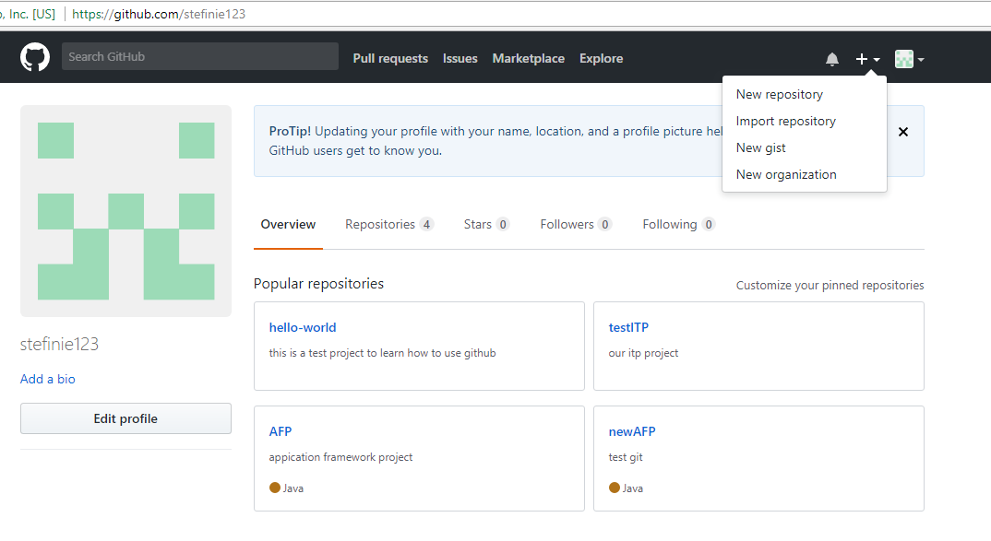The width and height of the screenshot is (991, 541).
Task: Click the profile avatar image in the sidebar
Action: point(125,210)
